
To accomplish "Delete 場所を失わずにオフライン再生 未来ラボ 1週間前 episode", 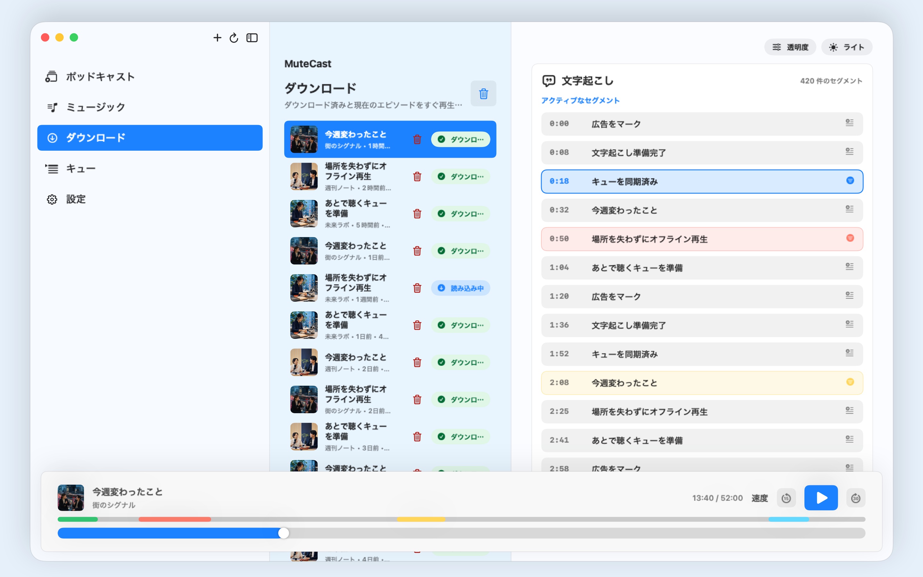I will [x=417, y=288].
